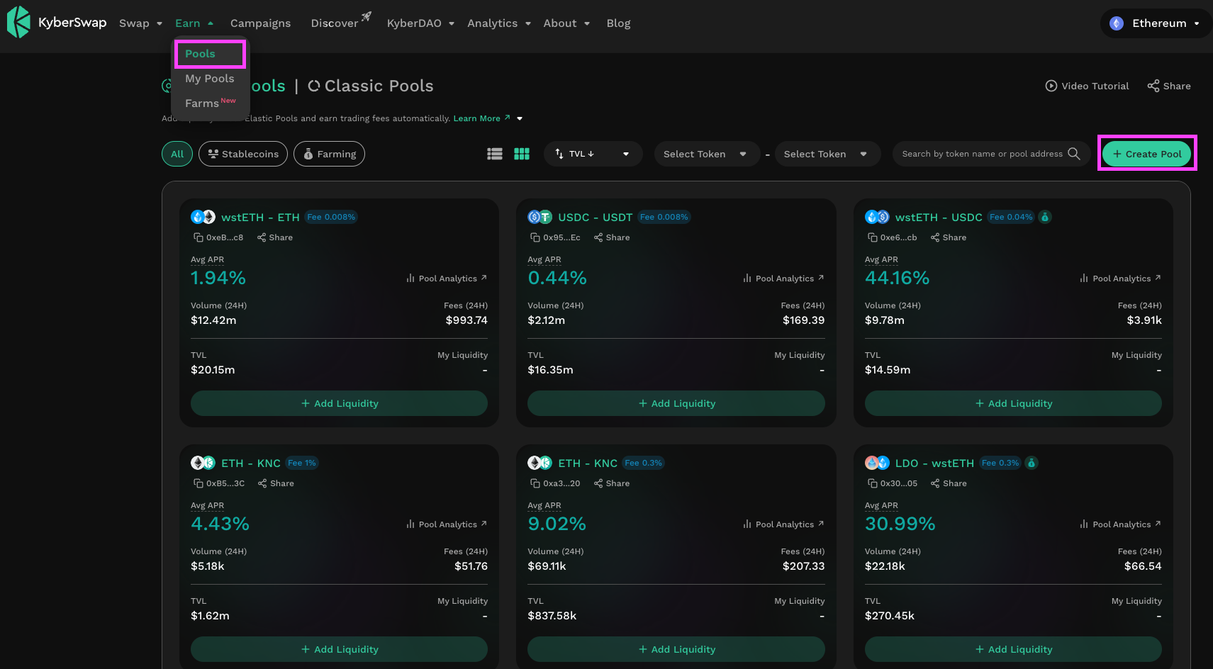
Task: Copy wstETH - USDC pool address 0xe6...cb
Action: point(873,237)
